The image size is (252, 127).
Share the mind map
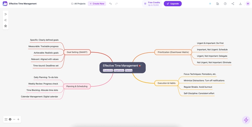click(233, 4)
